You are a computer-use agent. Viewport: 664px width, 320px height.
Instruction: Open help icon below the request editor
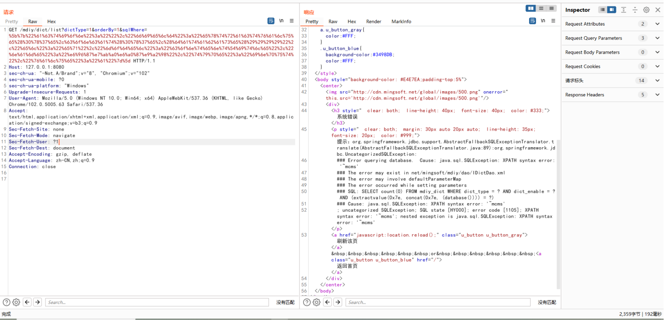[6, 302]
